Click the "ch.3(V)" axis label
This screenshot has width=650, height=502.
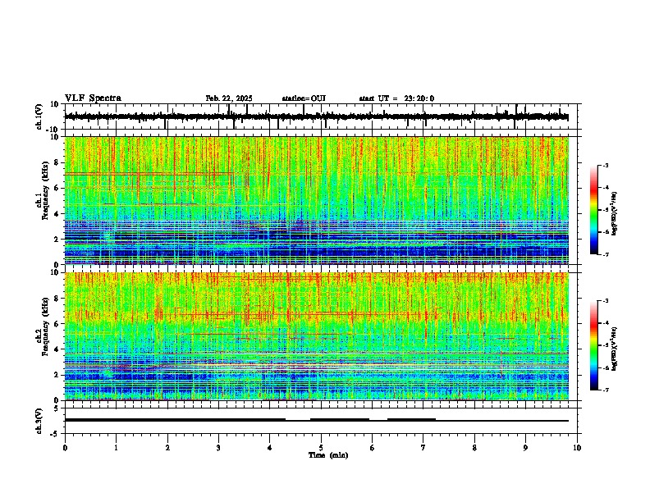coord(39,421)
